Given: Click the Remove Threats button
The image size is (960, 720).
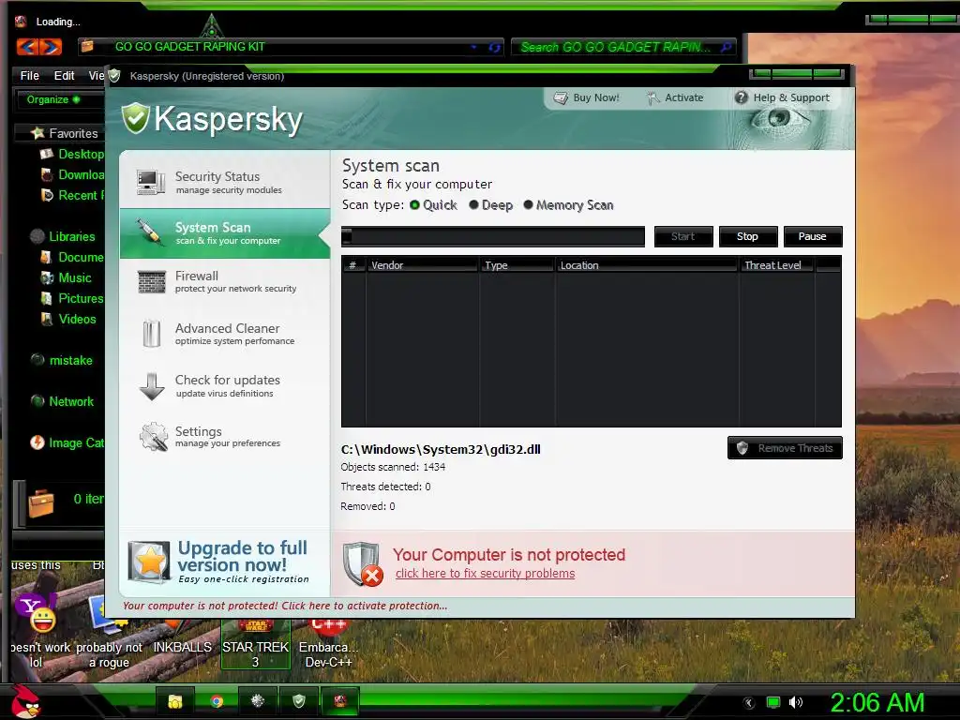Looking at the screenshot, I should pyautogui.click(x=785, y=447).
